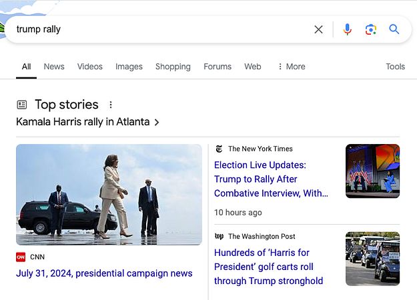Click The Washington Post logo icon

(x=219, y=236)
